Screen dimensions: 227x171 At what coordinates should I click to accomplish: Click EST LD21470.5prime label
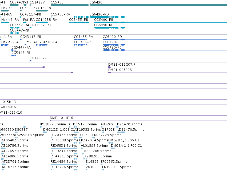pyautogui.click(x=131, y=130)
